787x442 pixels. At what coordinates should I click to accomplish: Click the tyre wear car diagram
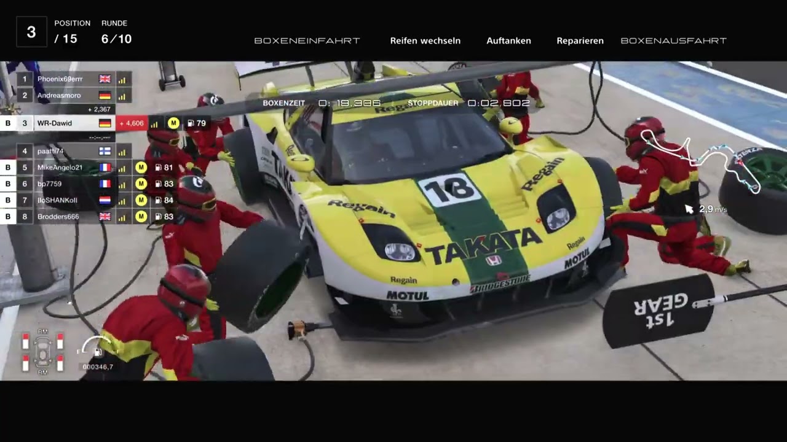coord(42,352)
